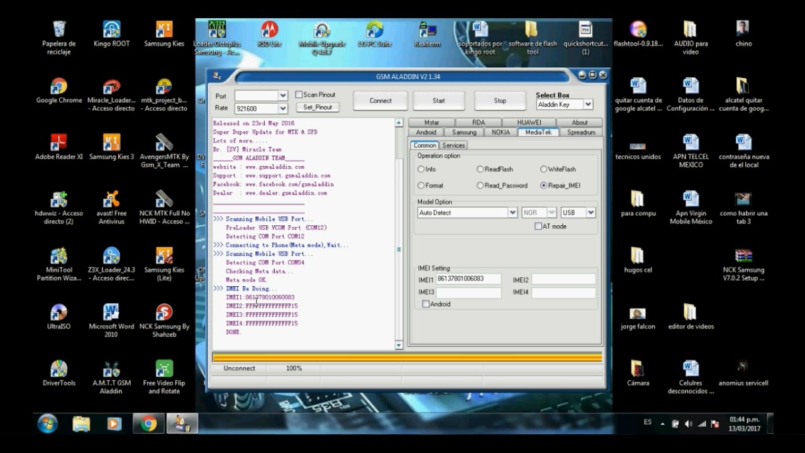The image size is (805, 453).
Task: Open the Samsung tab
Action: pyautogui.click(x=464, y=132)
